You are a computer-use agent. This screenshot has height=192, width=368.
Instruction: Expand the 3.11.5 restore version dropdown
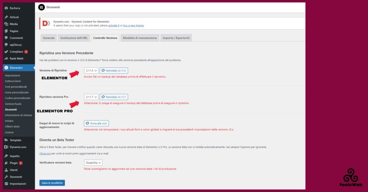91,71
